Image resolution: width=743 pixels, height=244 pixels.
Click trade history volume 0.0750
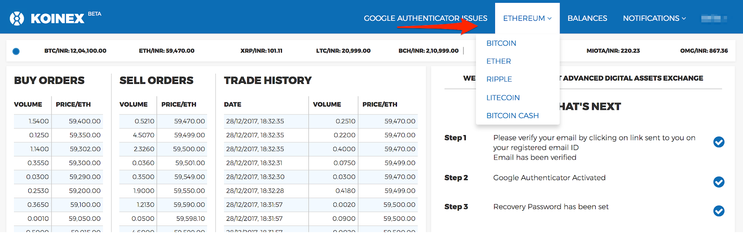point(345,163)
